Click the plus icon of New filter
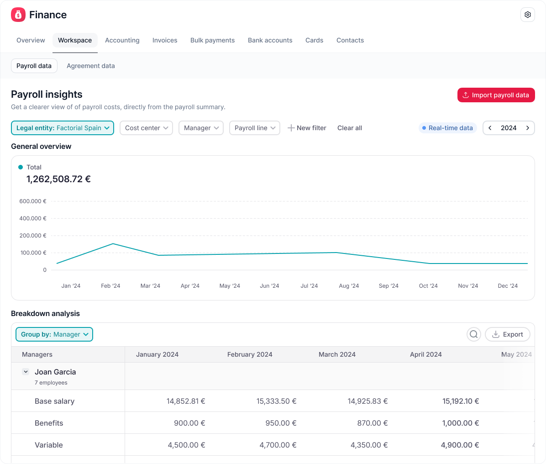546x464 pixels. point(291,128)
